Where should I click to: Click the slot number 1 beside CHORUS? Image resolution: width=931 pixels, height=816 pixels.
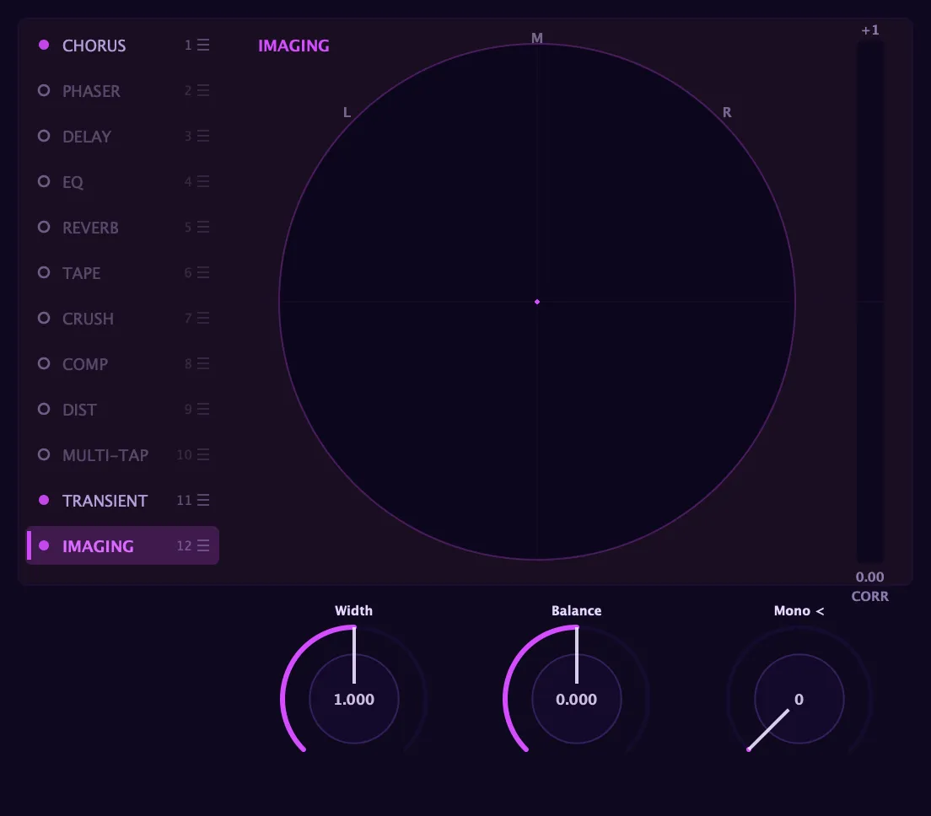tap(187, 46)
